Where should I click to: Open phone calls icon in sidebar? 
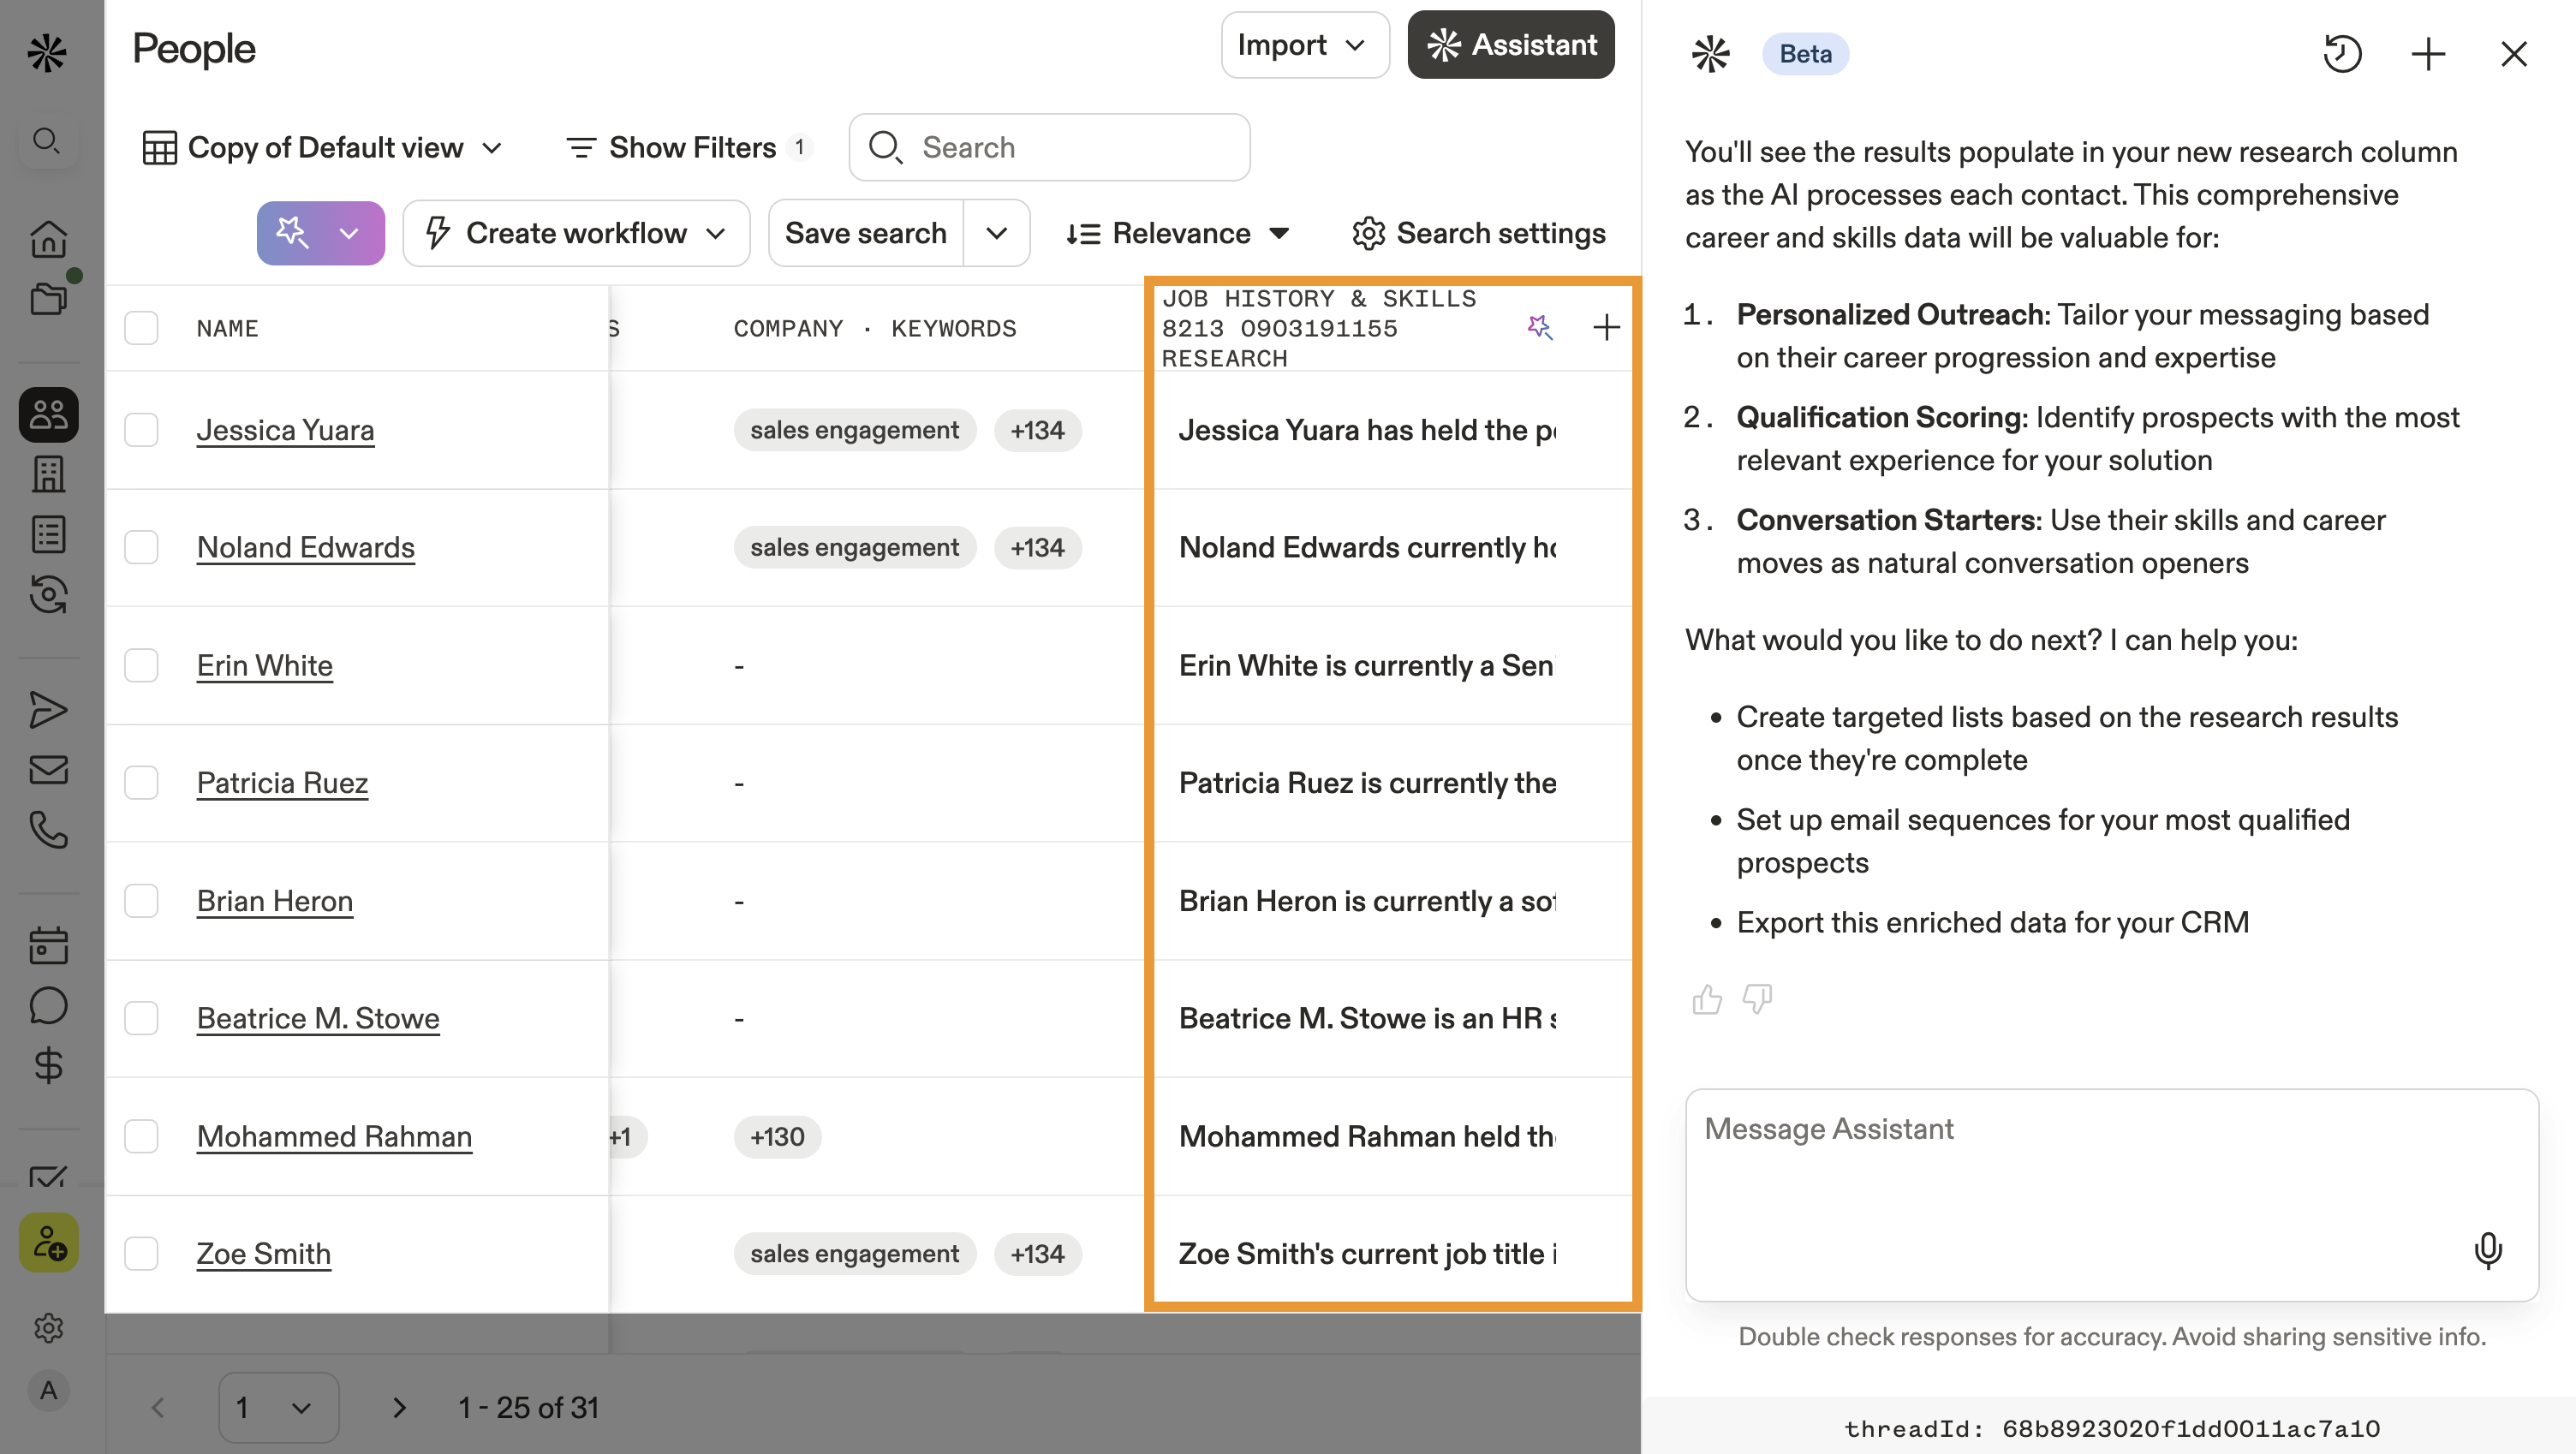tap(48, 830)
